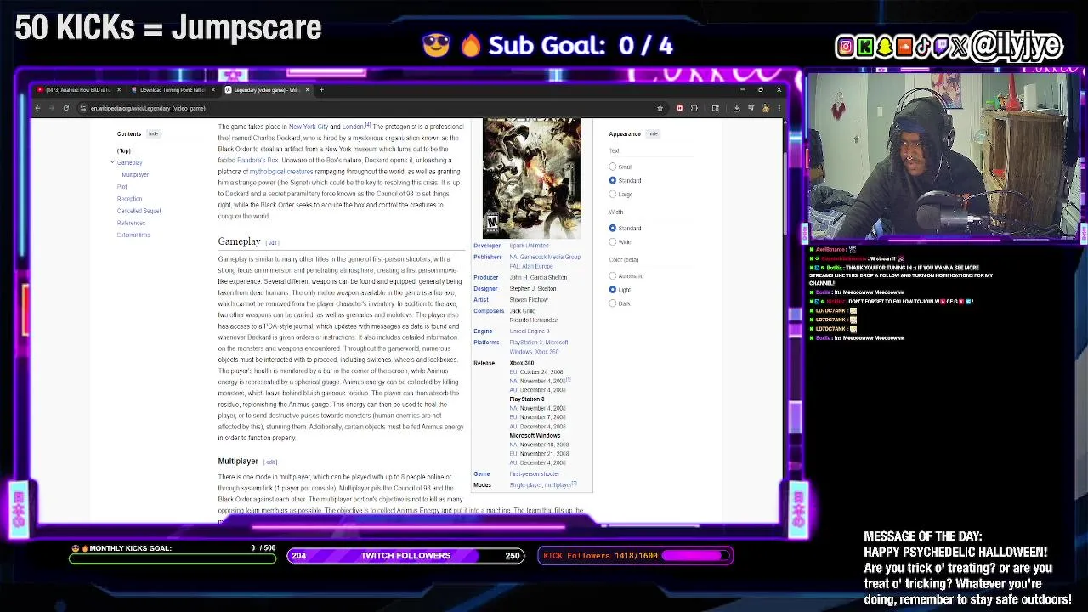Close the YouTube Analysis tab
The width and height of the screenshot is (1088, 612).
pos(118,89)
